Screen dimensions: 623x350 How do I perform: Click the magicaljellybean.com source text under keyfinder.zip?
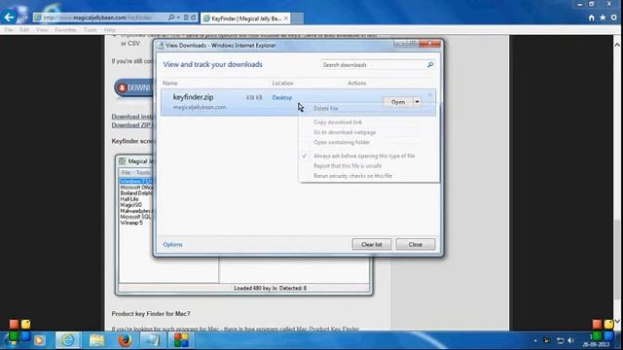pyautogui.click(x=199, y=107)
